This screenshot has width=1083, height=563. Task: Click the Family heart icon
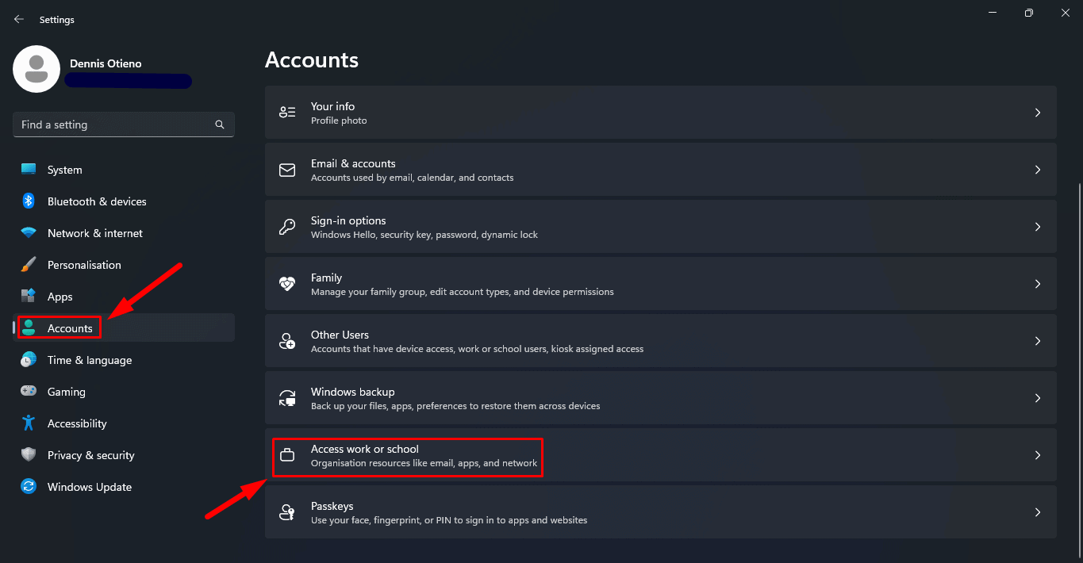(287, 284)
